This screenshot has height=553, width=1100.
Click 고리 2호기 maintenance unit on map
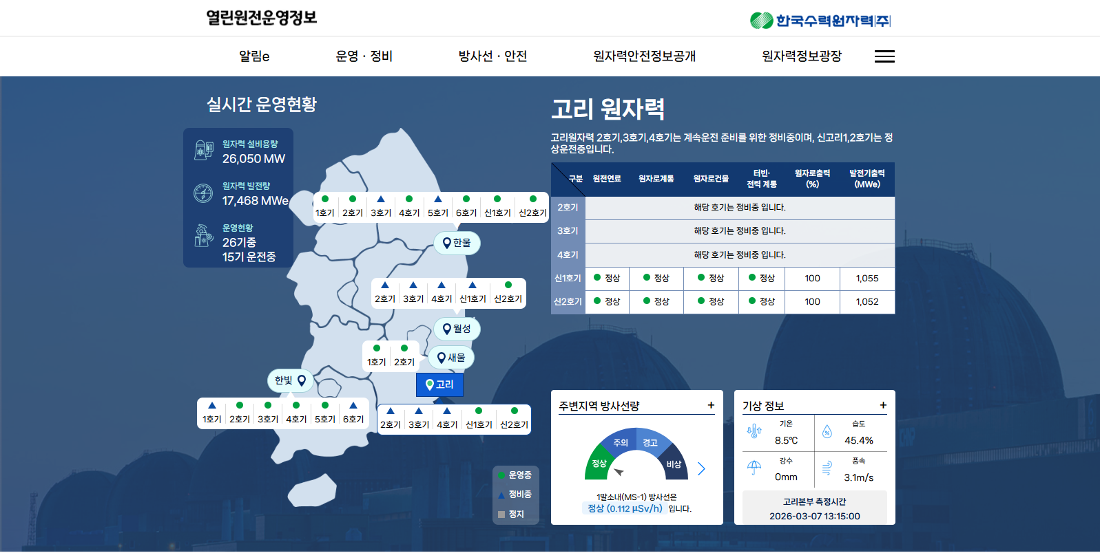(391, 419)
